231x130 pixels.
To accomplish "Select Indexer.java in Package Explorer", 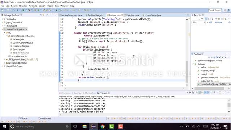I will click(x=18, y=39).
